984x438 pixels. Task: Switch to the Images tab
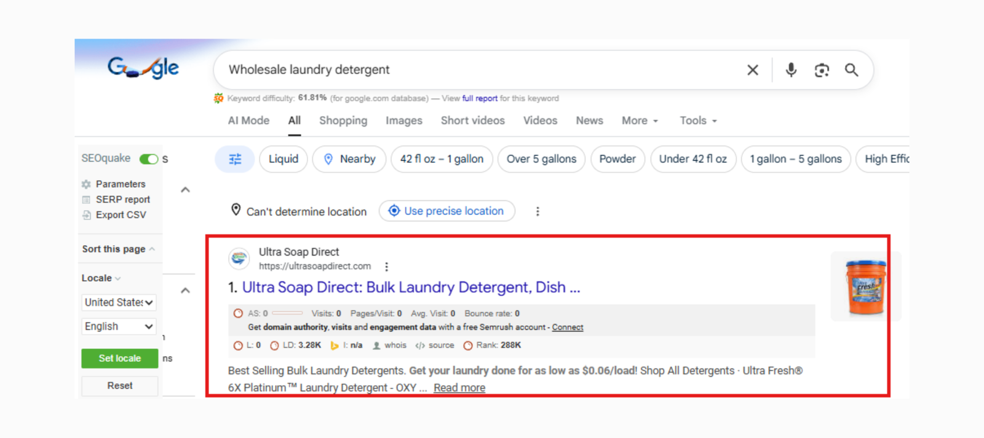coord(403,121)
